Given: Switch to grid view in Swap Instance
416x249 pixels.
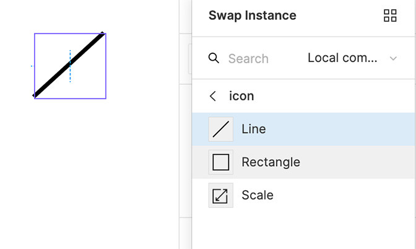Looking at the screenshot, I should [x=390, y=15].
